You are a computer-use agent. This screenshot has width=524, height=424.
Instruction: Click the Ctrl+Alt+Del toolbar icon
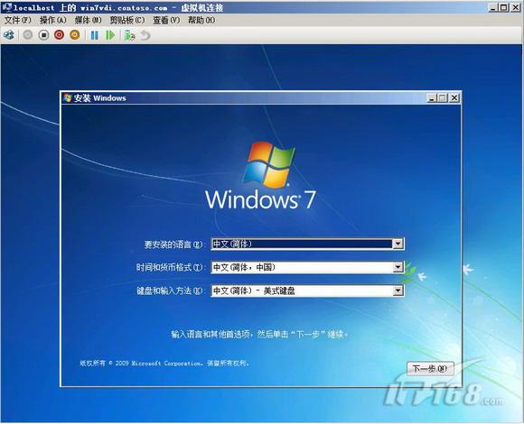(x=9, y=35)
